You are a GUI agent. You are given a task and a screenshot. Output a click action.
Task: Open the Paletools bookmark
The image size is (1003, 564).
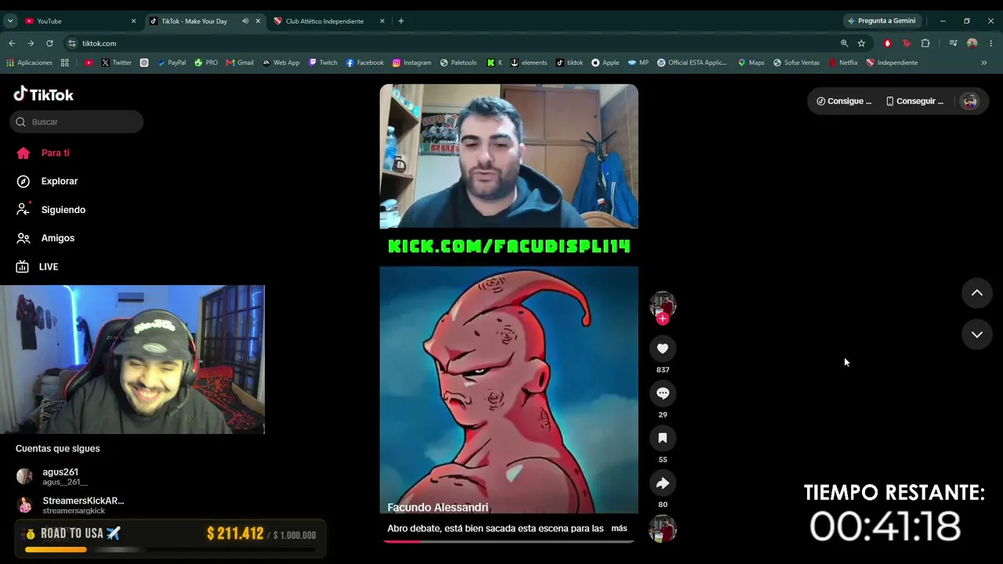(458, 63)
